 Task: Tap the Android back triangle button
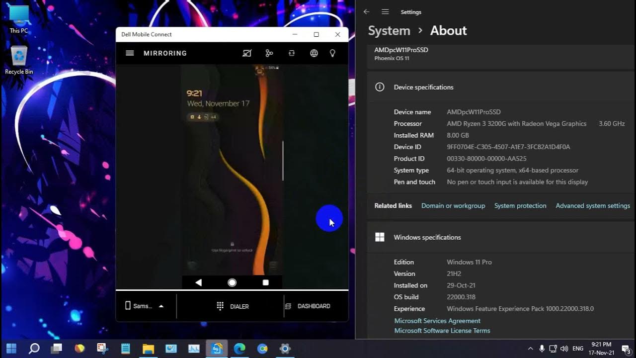point(199,282)
